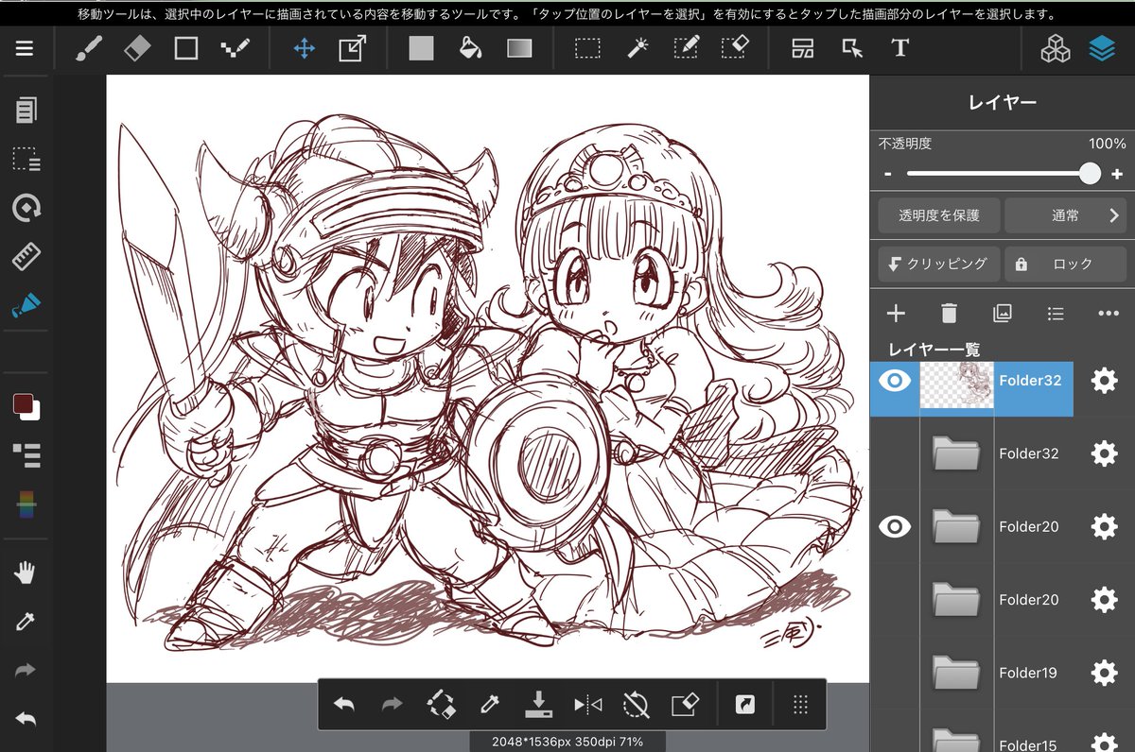Add a new layer with plus icon
The image size is (1135, 752).
tap(896, 314)
